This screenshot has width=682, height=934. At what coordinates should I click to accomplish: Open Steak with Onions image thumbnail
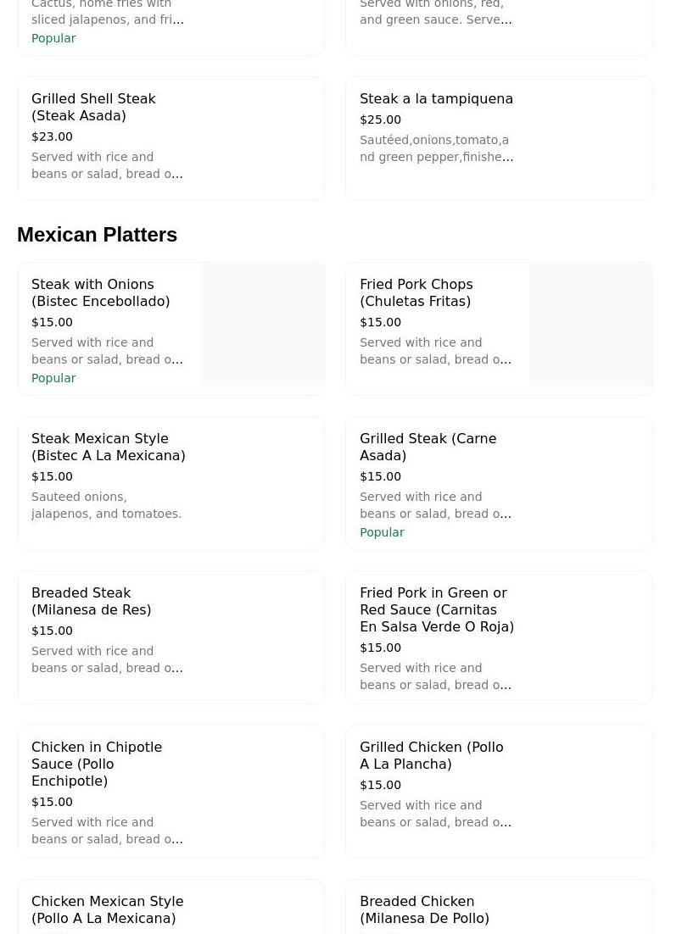263,325
